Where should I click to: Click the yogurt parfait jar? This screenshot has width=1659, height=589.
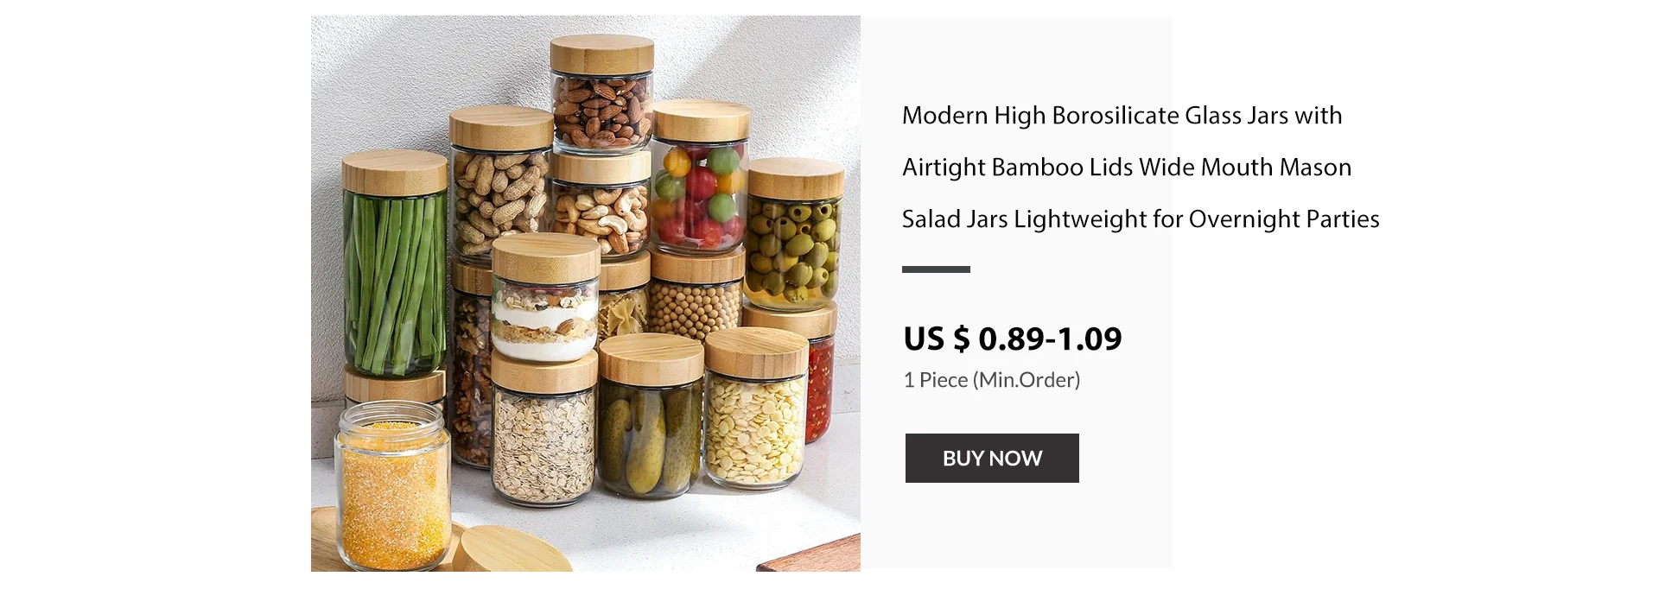click(x=545, y=298)
